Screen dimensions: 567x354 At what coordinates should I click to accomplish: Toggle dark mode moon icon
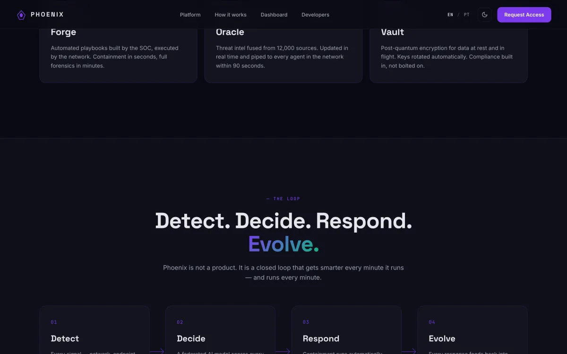484,15
